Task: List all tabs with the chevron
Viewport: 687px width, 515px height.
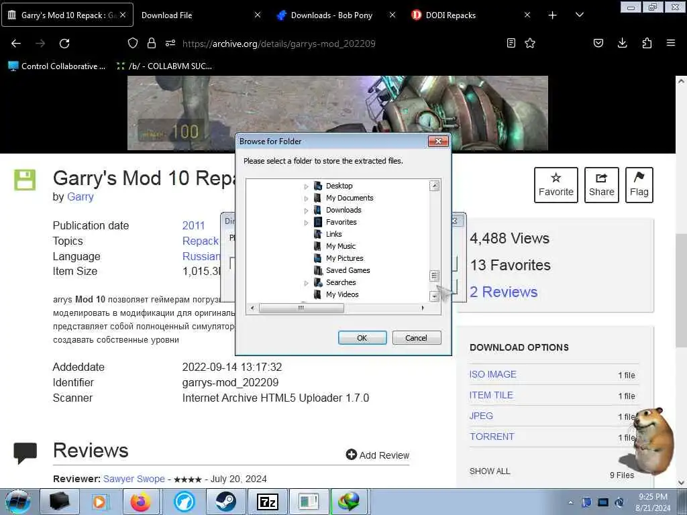Action: pos(579,15)
